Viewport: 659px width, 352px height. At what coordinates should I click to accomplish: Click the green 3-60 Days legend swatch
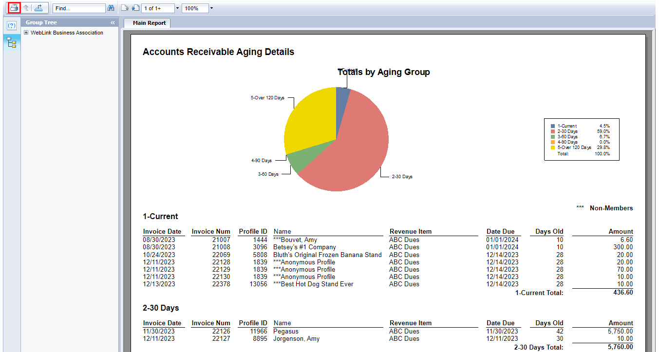click(x=553, y=137)
